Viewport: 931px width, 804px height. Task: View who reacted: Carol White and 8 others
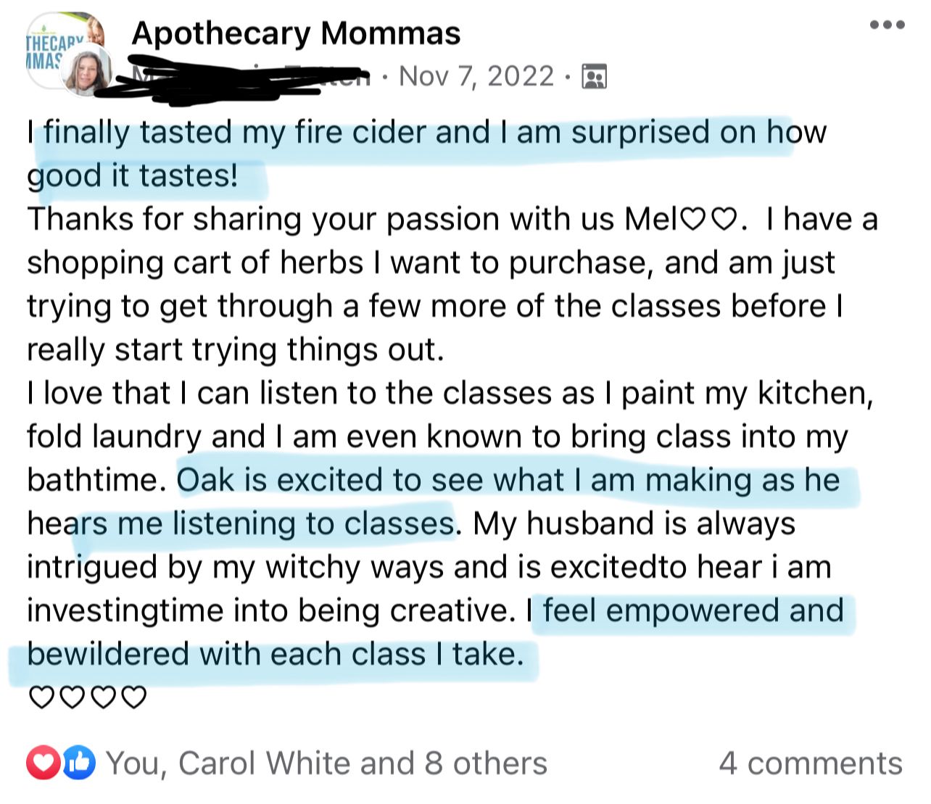[x=326, y=763]
